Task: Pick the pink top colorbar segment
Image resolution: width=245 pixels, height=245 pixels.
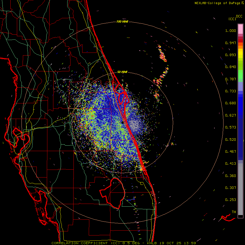Action: (x=240, y=29)
